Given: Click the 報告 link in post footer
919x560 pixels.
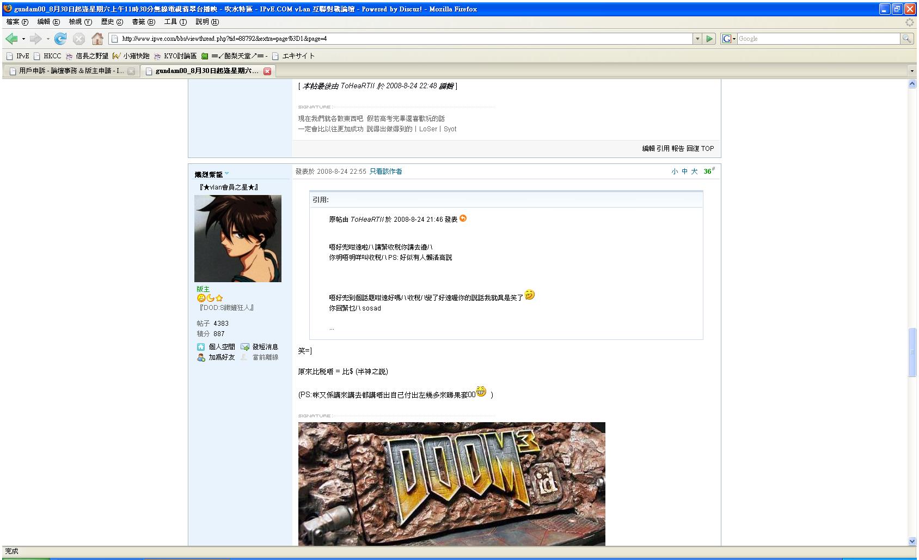Looking at the screenshot, I should tap(678, 149).
